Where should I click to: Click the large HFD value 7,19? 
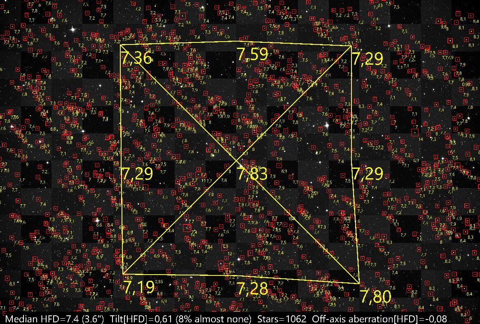point(138,287)
